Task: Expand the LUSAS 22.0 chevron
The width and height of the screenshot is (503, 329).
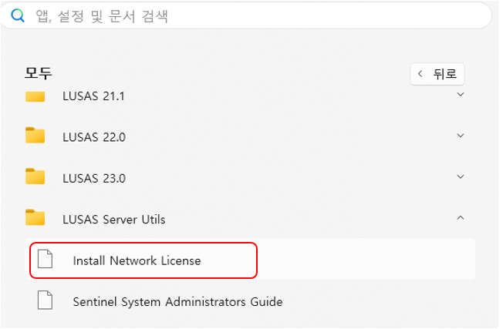Action: pos(461,136)
